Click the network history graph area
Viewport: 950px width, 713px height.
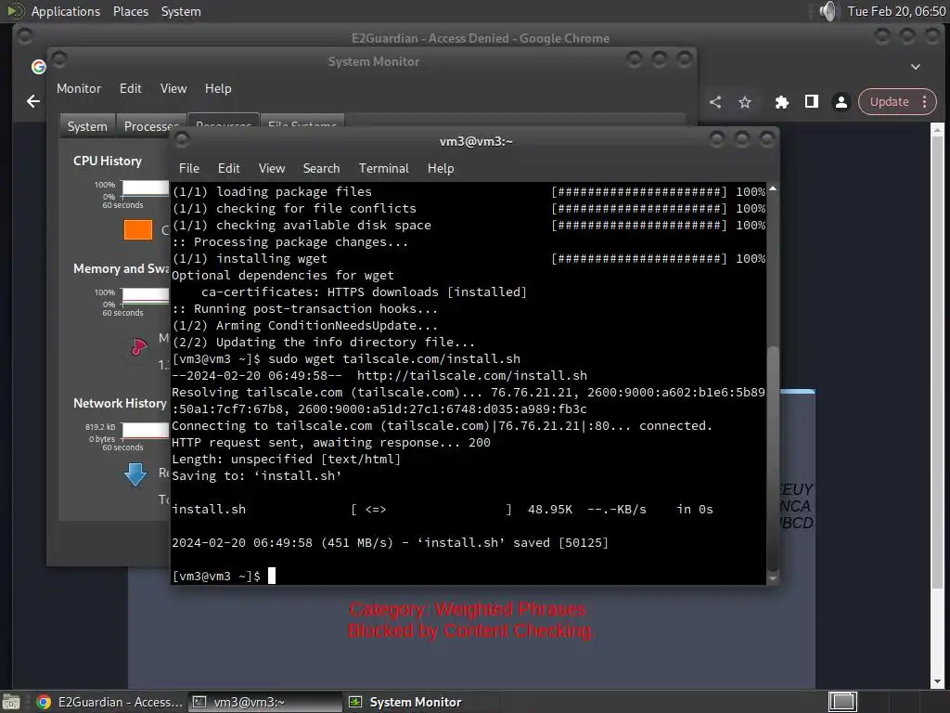click(x=146, y=431)
